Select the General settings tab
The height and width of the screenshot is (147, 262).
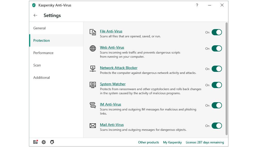[x=40, y=28]
